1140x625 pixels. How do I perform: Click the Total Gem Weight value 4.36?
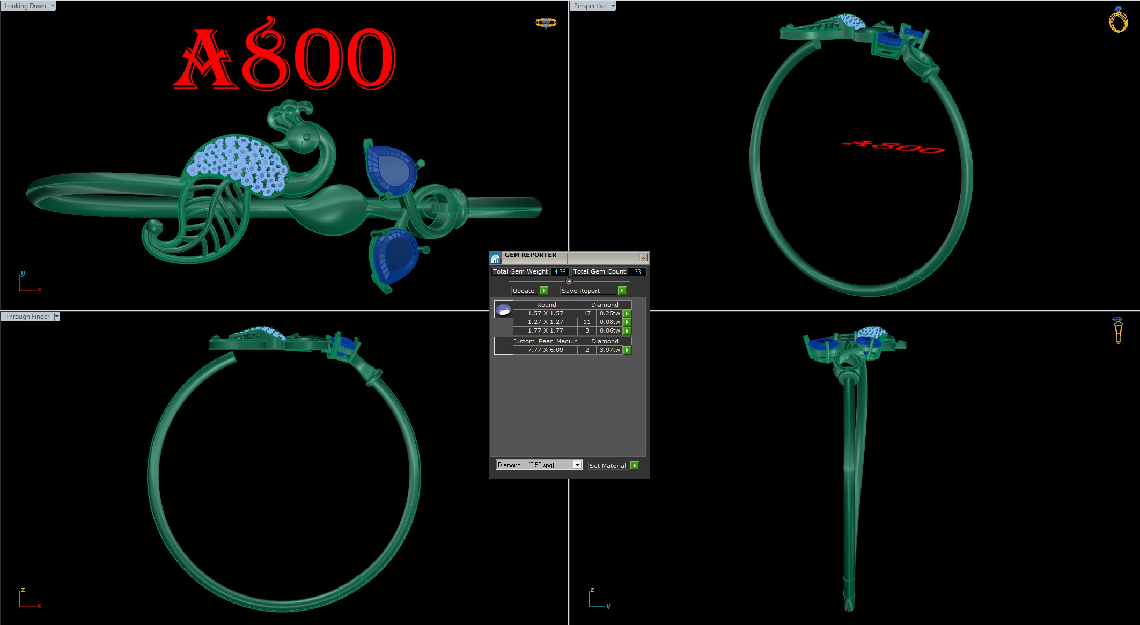[x=560, y=271]
